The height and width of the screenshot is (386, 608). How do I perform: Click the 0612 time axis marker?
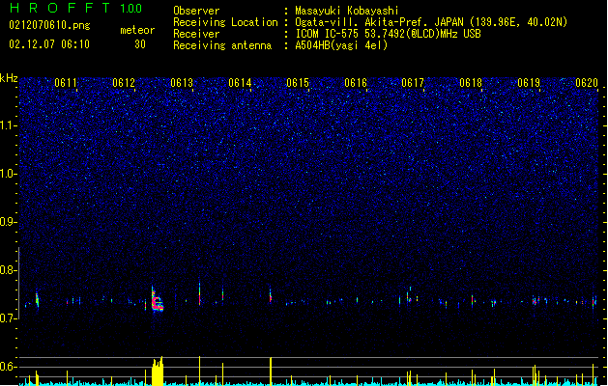[124, 83]
